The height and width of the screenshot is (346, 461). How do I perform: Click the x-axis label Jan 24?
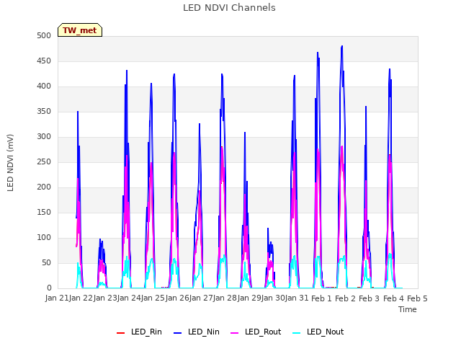pos(129,298)
